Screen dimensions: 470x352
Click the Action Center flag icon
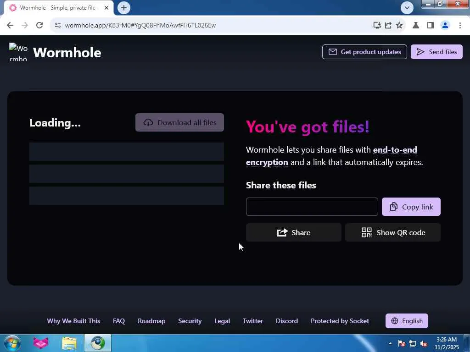402,343
